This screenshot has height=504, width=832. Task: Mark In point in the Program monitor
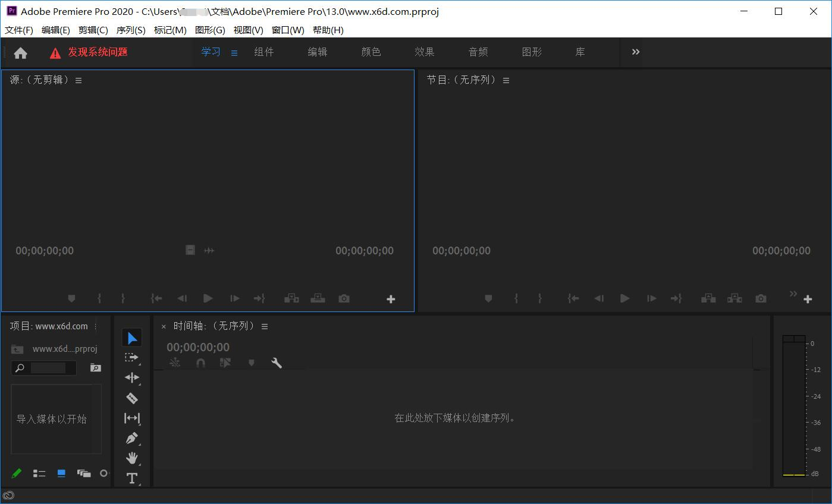(516, 298)
